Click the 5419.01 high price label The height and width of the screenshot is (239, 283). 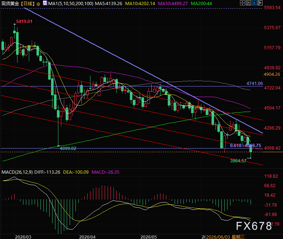[24, 22]
